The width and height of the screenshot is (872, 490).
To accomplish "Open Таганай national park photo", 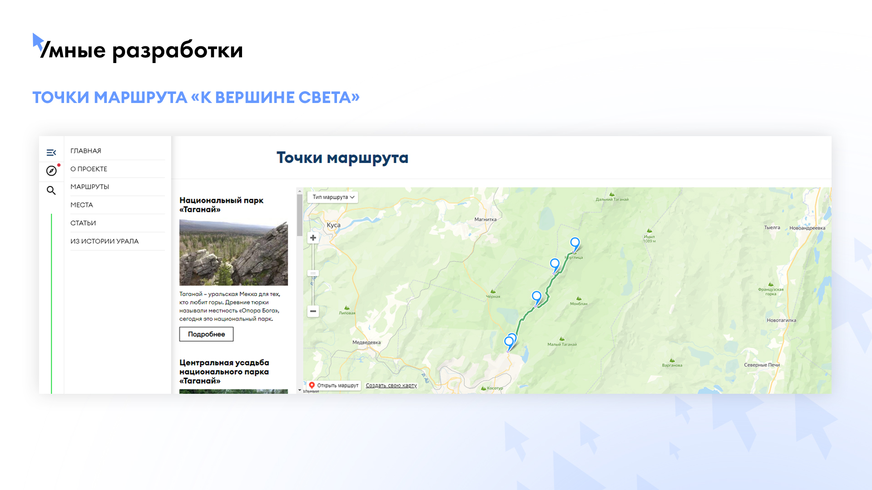I will point(233,252).
